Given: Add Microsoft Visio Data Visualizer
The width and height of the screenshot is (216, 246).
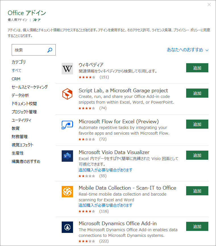Looking at the screenshot, I should point(197,155).
